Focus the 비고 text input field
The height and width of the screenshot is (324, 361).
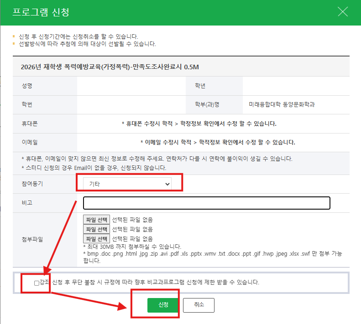(x=206, y=203)
